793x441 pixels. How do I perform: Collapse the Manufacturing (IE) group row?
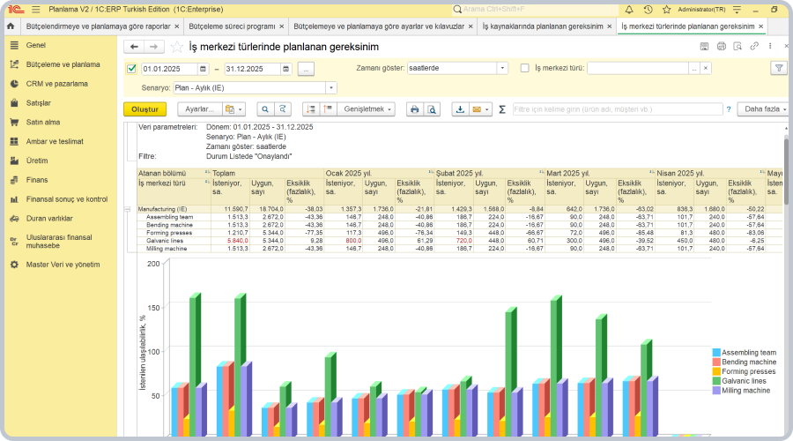point(128,209)
